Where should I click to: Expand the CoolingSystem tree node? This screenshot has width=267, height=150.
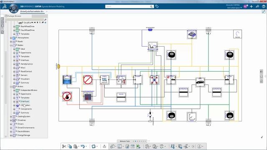pos(11,117)
